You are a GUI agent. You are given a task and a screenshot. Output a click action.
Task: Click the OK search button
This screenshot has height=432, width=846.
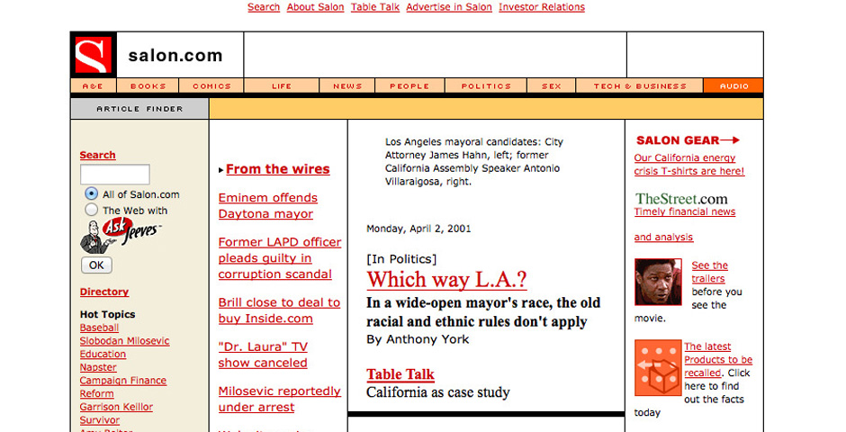click(x=96, y=265)
